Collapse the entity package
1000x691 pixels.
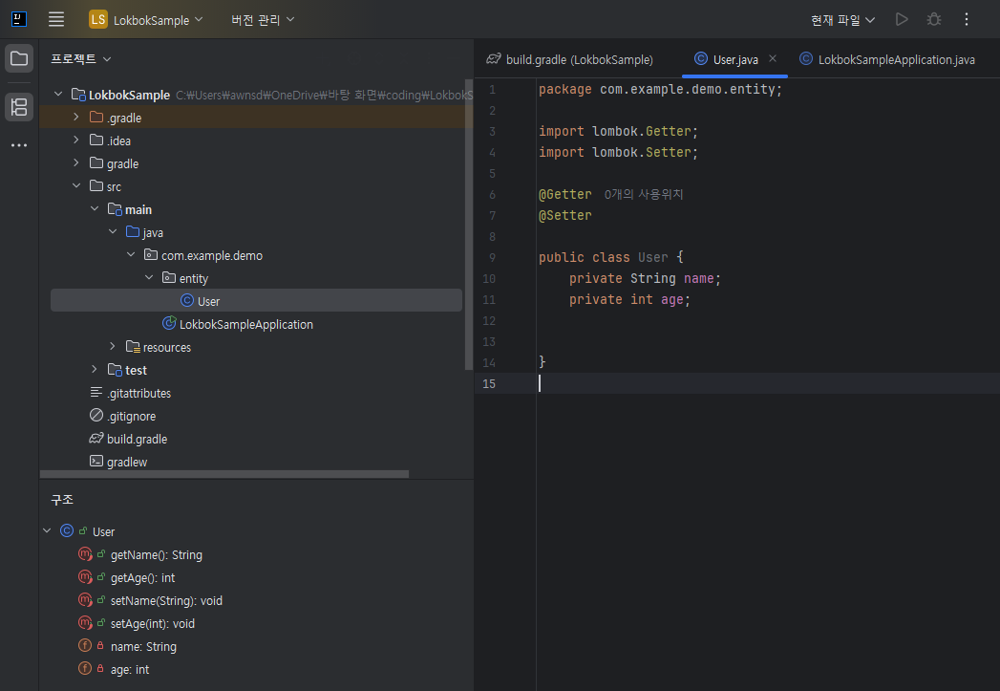pyautogui.click(x=149, y=278)
